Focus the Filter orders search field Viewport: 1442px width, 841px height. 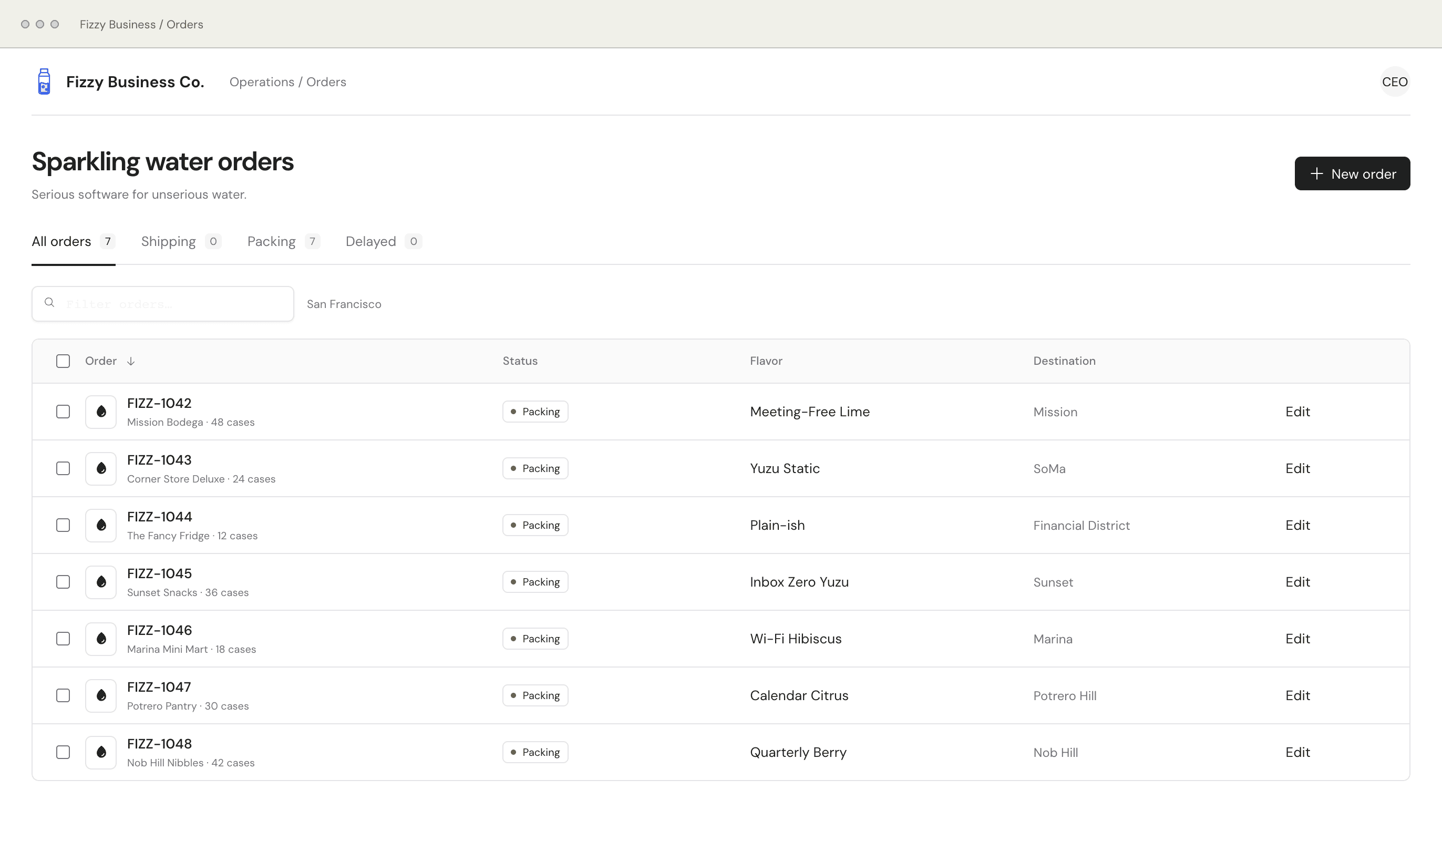[163, 304]
